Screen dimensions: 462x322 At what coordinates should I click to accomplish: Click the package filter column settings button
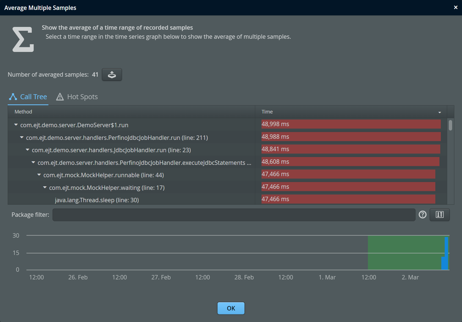[x=439, y=215]
